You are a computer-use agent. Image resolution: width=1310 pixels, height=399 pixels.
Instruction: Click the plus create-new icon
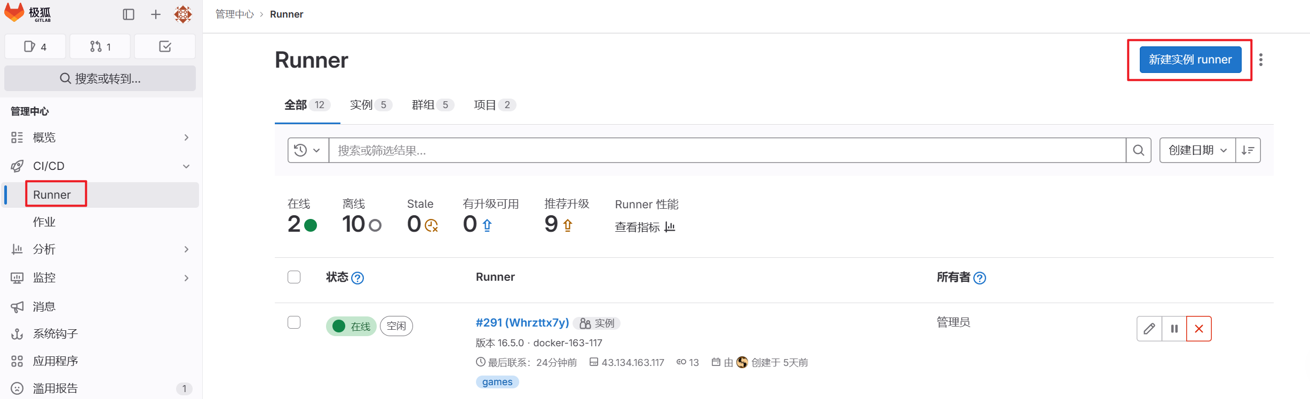click(x=156, y=14)
